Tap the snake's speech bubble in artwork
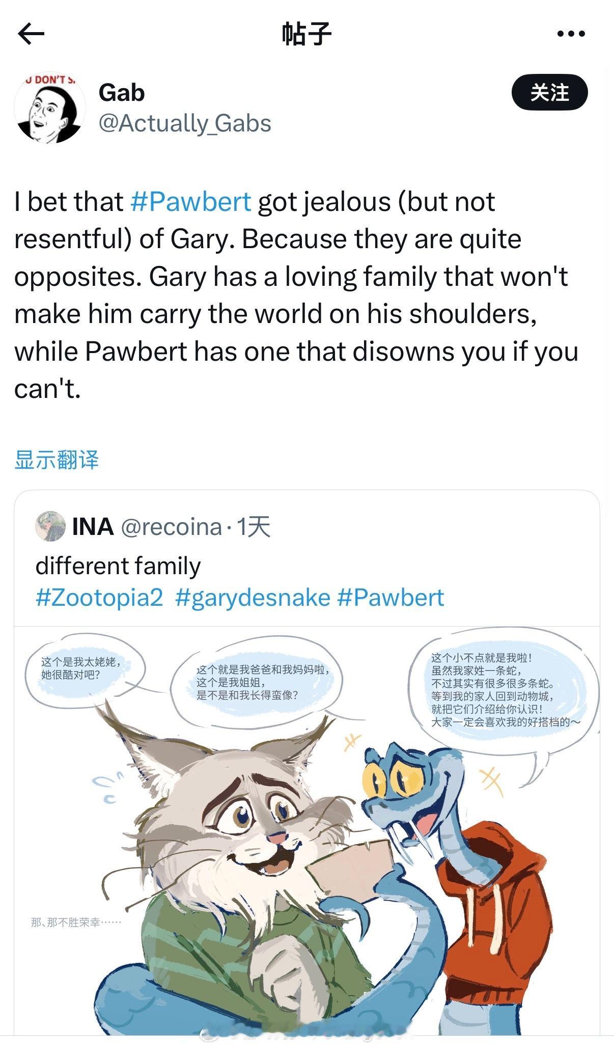This screenshot has width=614, height=1048. pyautogui.click(x=506, y=691)
